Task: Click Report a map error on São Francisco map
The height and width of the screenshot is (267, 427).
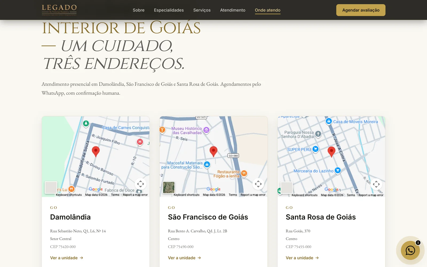Action: pyautogui.click(x=253, y=195)
